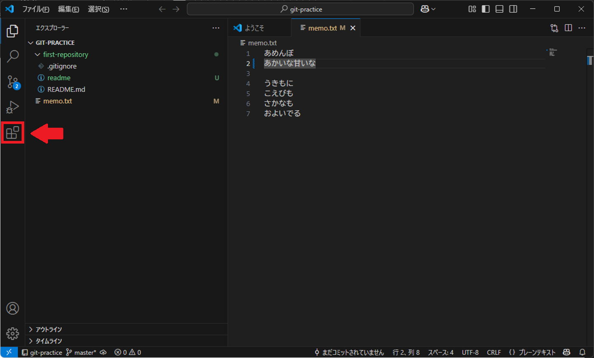This screenshot has height=358, width=594.
Task: Open the Copilot chat menu in title bar
Action: point(428,9)
